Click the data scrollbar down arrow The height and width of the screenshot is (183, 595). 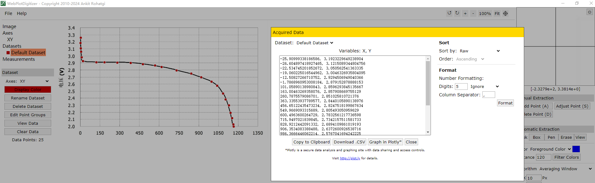click(428, 132)
